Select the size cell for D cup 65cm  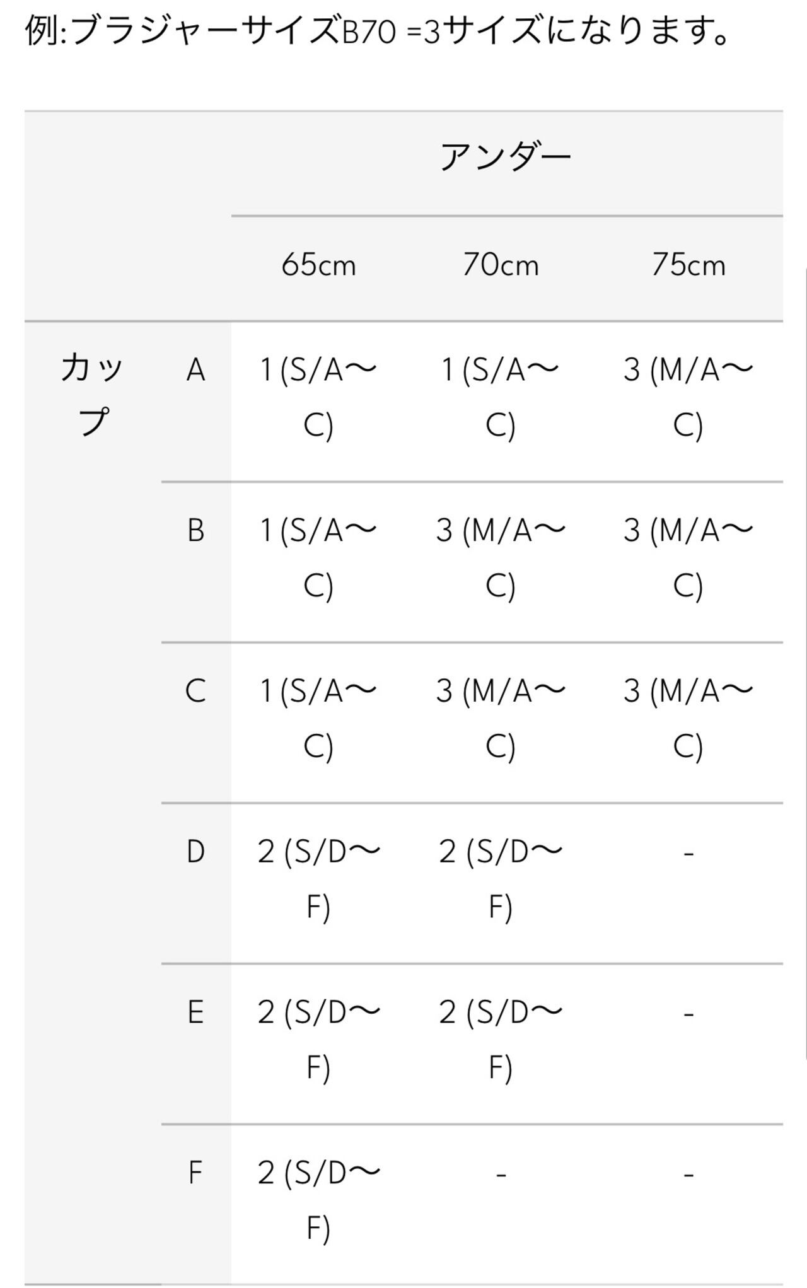[x=318, y=879]
